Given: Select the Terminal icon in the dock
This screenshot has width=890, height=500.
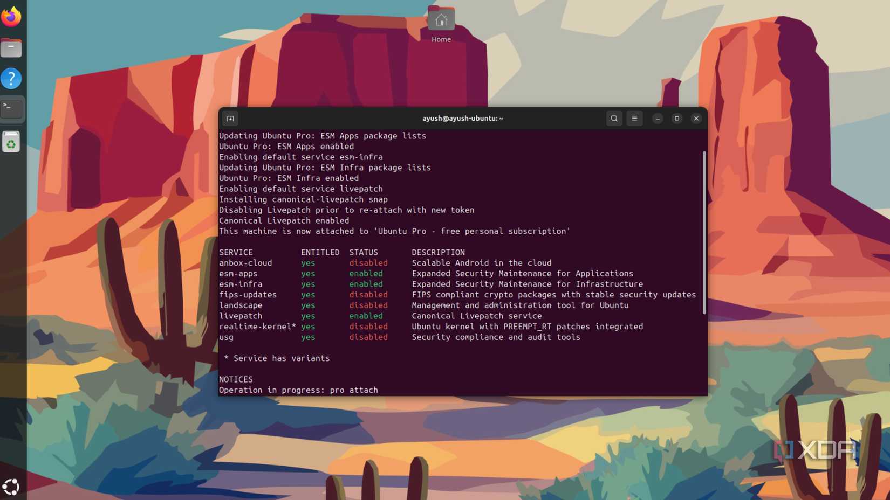Looking at the screenshot, I should (12, 108).
